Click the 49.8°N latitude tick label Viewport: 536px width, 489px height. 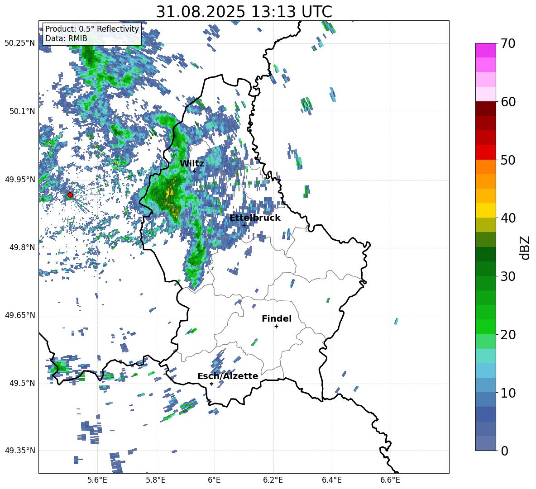point(22,247)
